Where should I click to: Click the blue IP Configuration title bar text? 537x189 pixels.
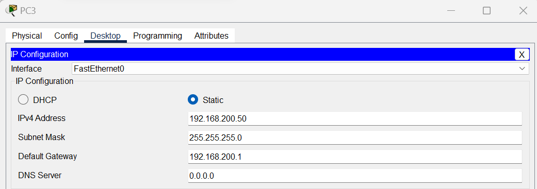click(40, 55)
